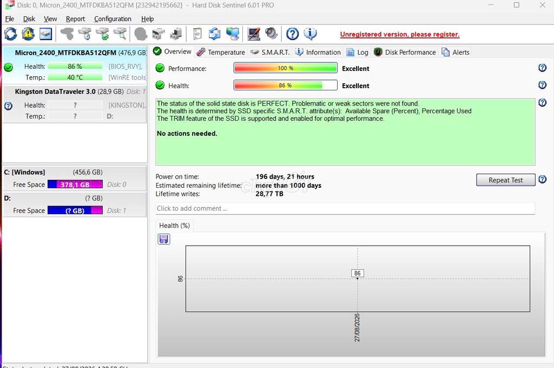Select the Micron_2400_MTFDKBA512QFM disk entry
This screenshot has height=368, width=554.
pos(75,65)
